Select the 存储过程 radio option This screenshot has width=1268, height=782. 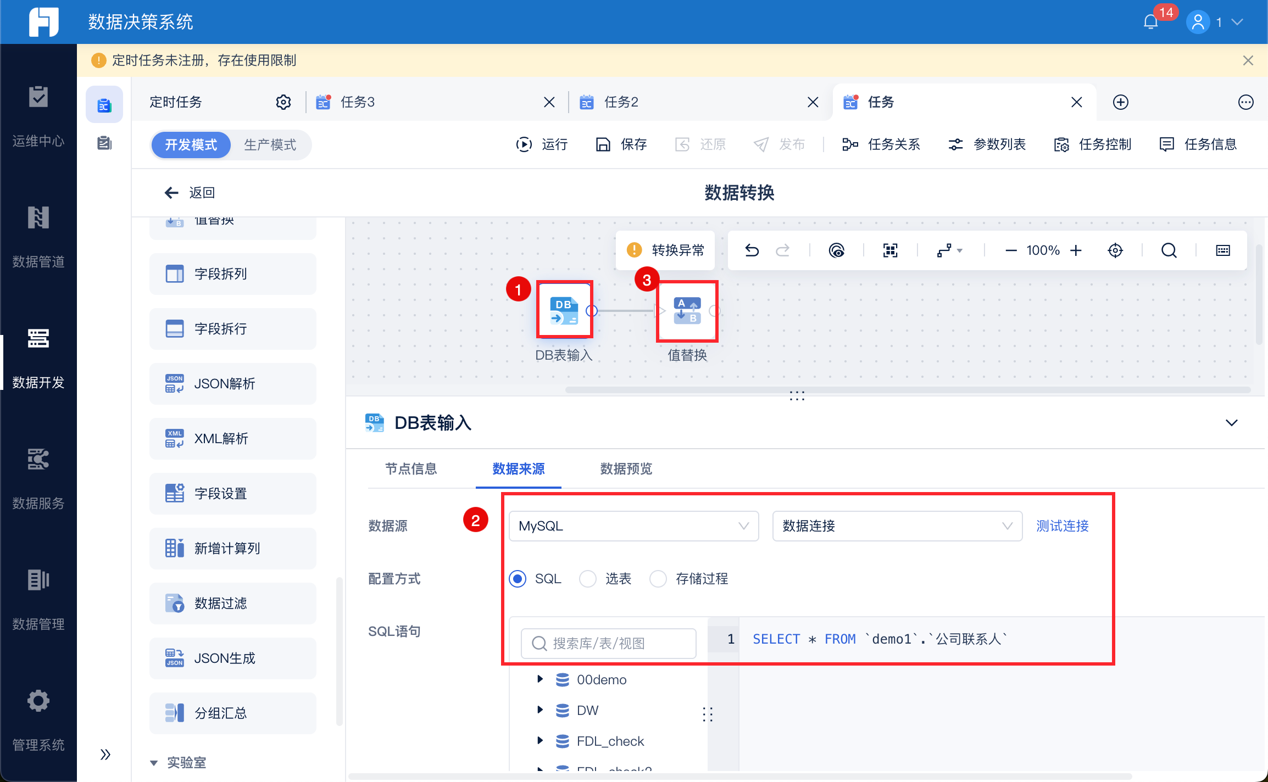tap(658, 579)
